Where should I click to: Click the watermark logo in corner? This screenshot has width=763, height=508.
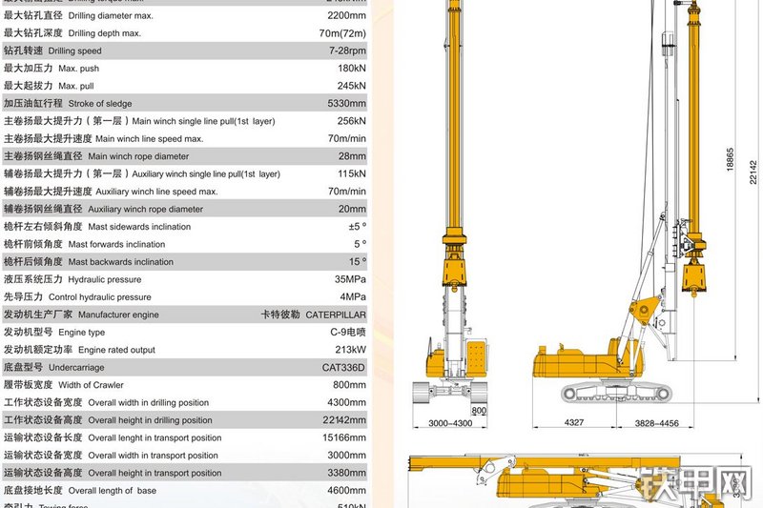point(697,483)
